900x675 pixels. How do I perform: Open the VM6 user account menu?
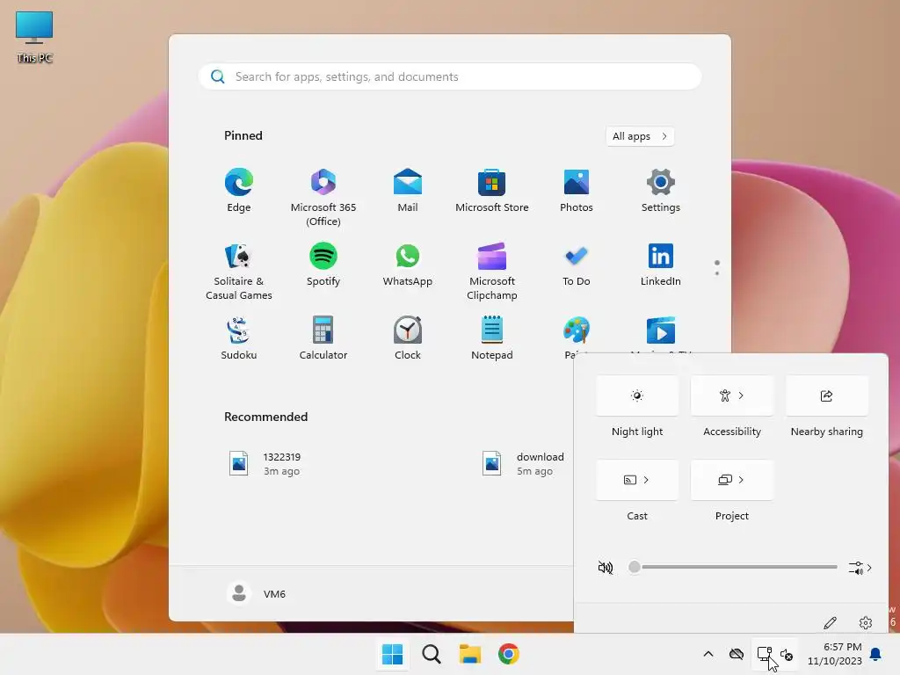pyautogui.click(x=256, y=593)
